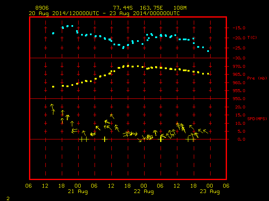Click the 21 Aug date label
Image resolution: width=269 pixels, height=201 pixels.
tap(78, 191)
